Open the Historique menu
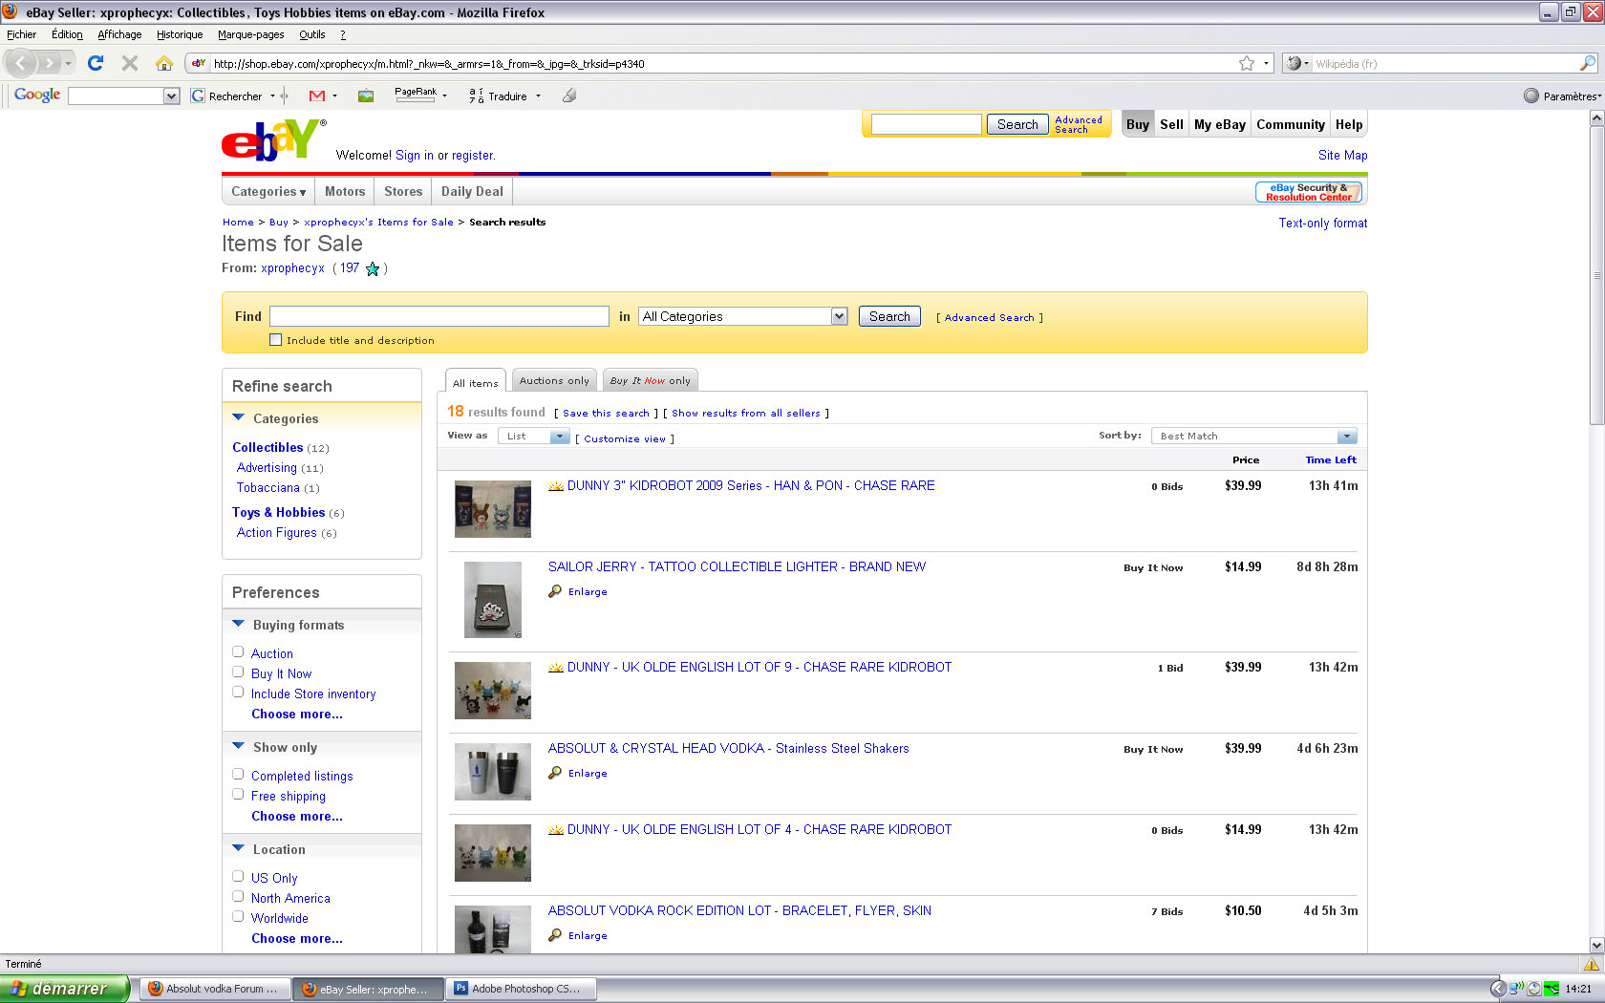The height and width of the screenshot is (1003, 1605). 180,34
